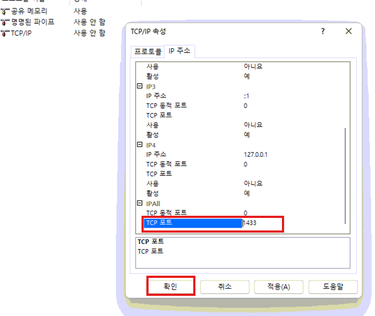Click the IP4 group header label
Image resolution: width=375 pixels, height=316 pixels.
point(151,145)
